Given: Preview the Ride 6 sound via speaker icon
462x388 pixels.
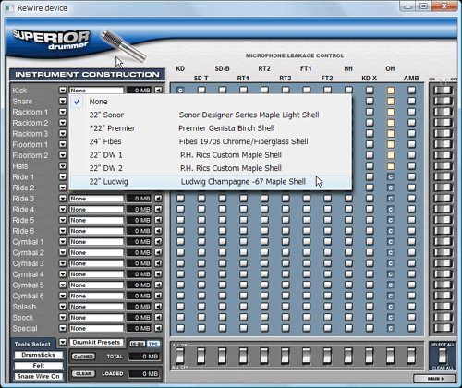Looking at the screenshot, I should (x=158, y=231).
